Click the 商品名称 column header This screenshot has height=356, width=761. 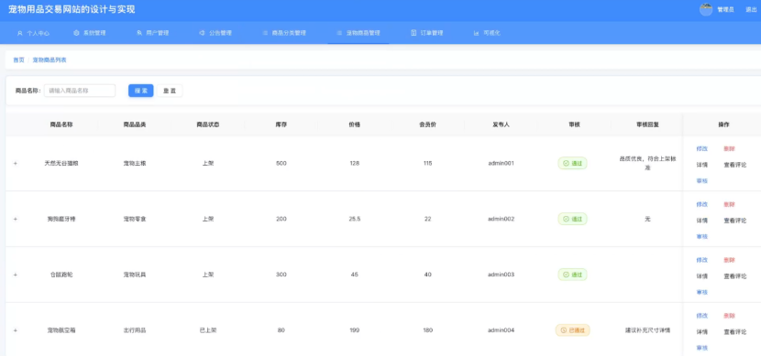click(x=61, y=124)
